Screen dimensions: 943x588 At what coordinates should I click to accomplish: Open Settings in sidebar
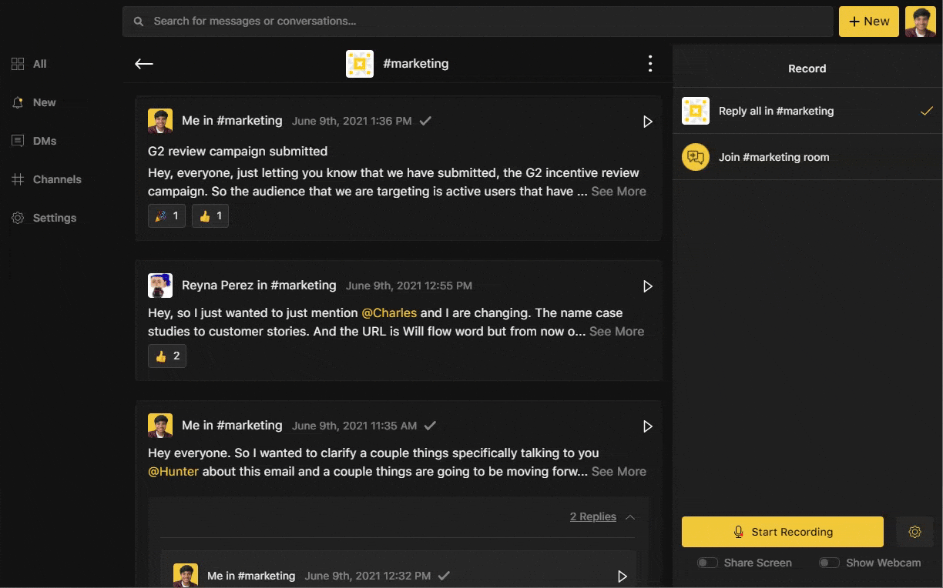[43, 218]
